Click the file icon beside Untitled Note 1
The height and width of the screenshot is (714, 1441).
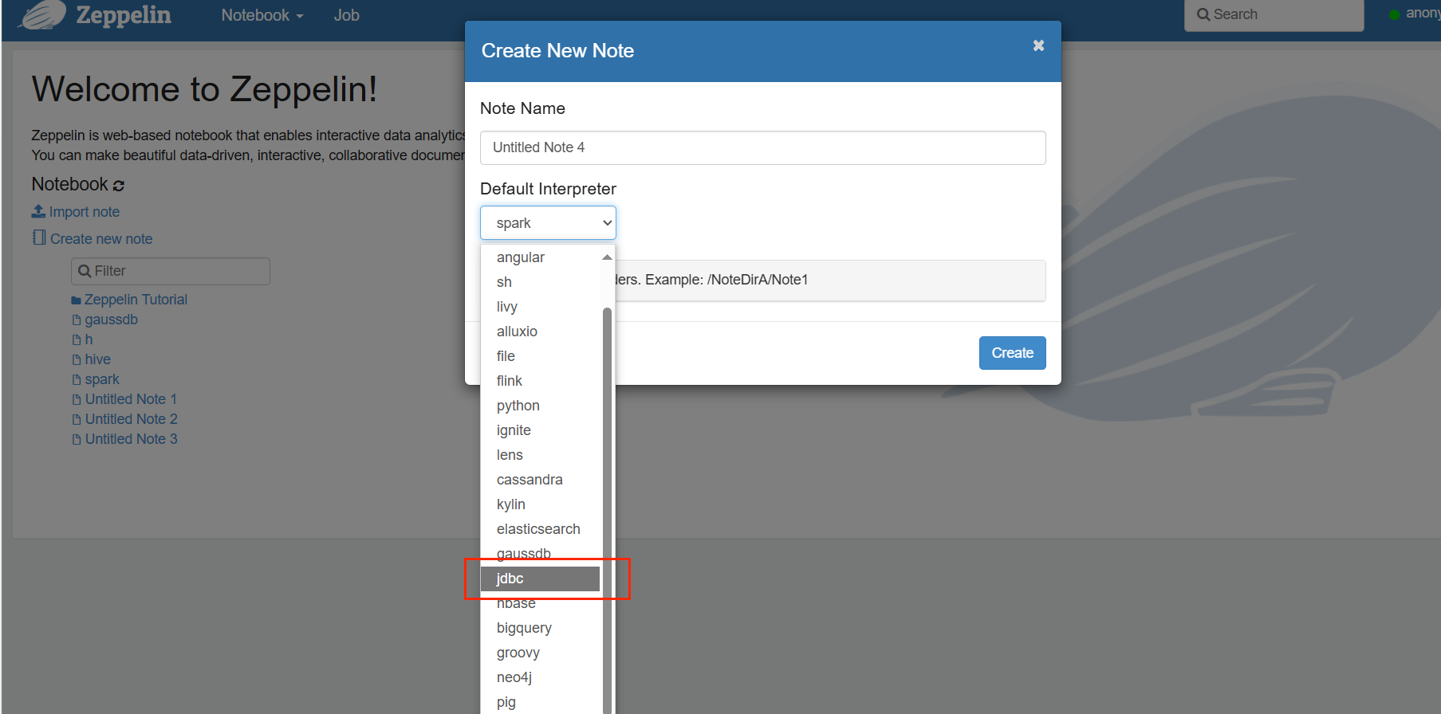point(77,400)
